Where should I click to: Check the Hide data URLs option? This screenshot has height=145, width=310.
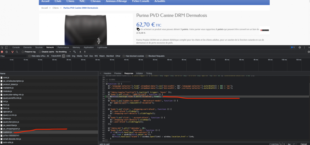[x=29, y=56]
